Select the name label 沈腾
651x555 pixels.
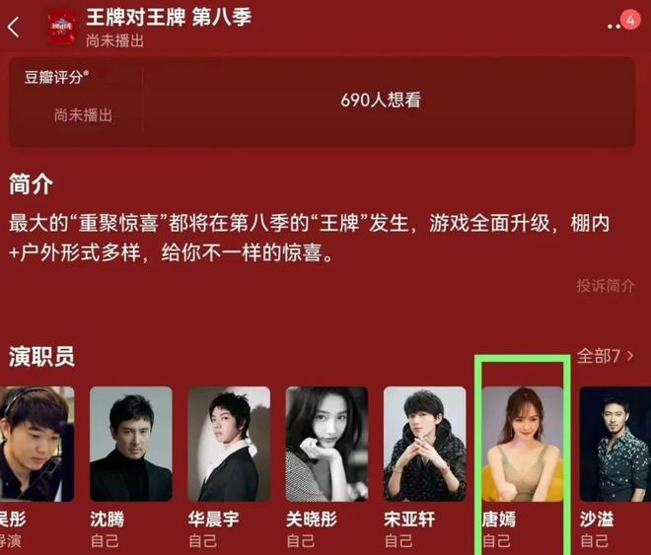pyautogui.click(x=108, y=519)
